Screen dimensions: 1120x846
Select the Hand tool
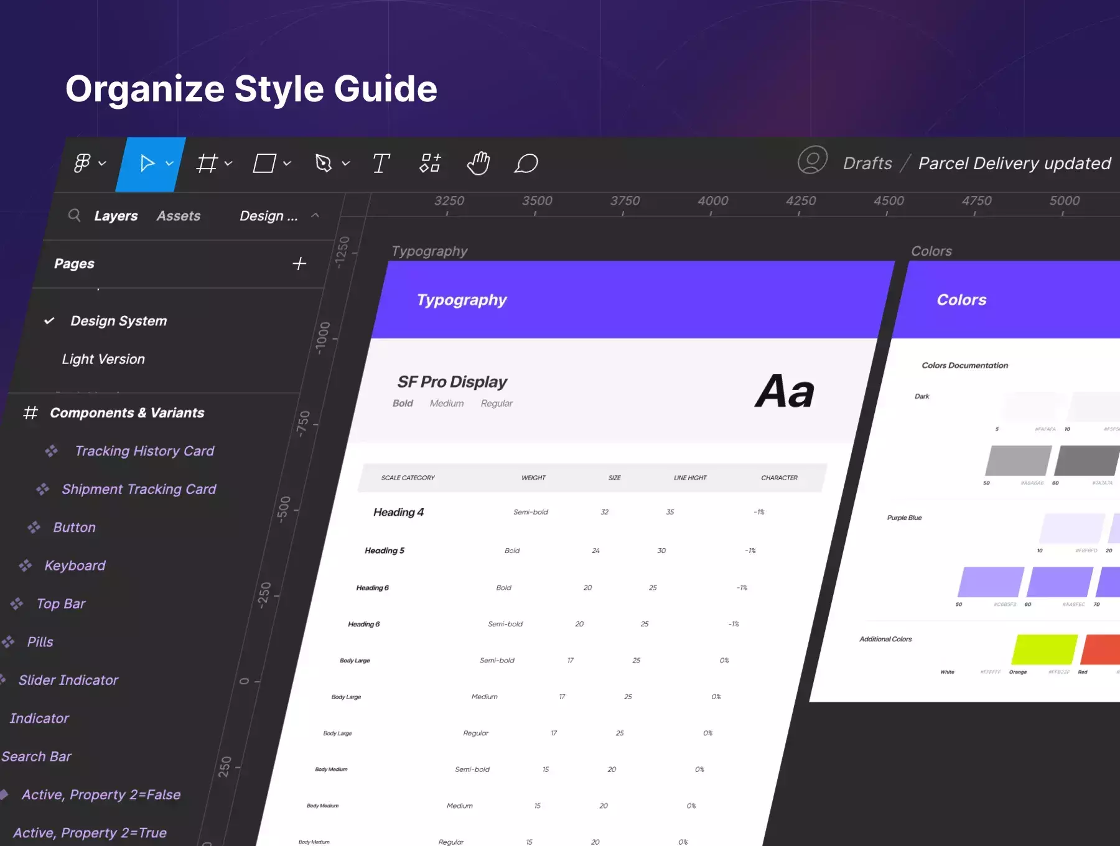click(x=478, y=163)
